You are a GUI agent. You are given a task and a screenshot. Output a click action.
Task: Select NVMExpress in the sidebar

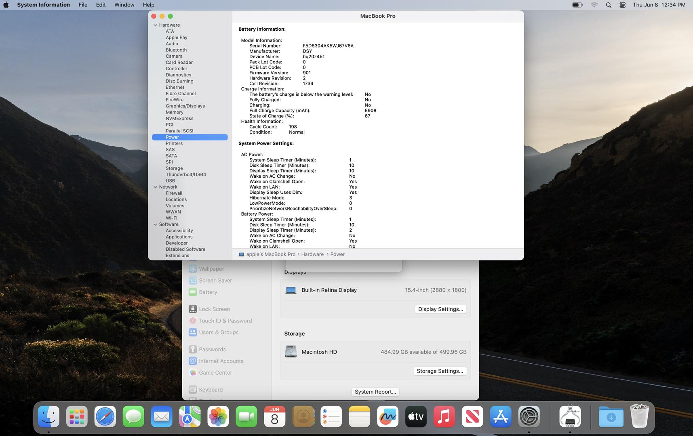point(179,119)
